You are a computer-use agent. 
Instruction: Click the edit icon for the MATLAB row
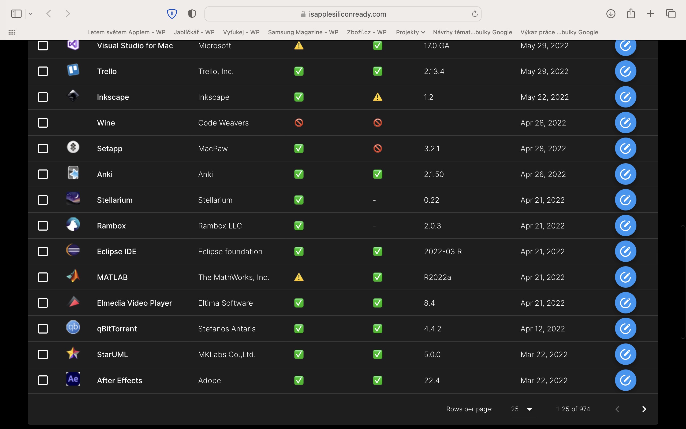tap(625, 277)
